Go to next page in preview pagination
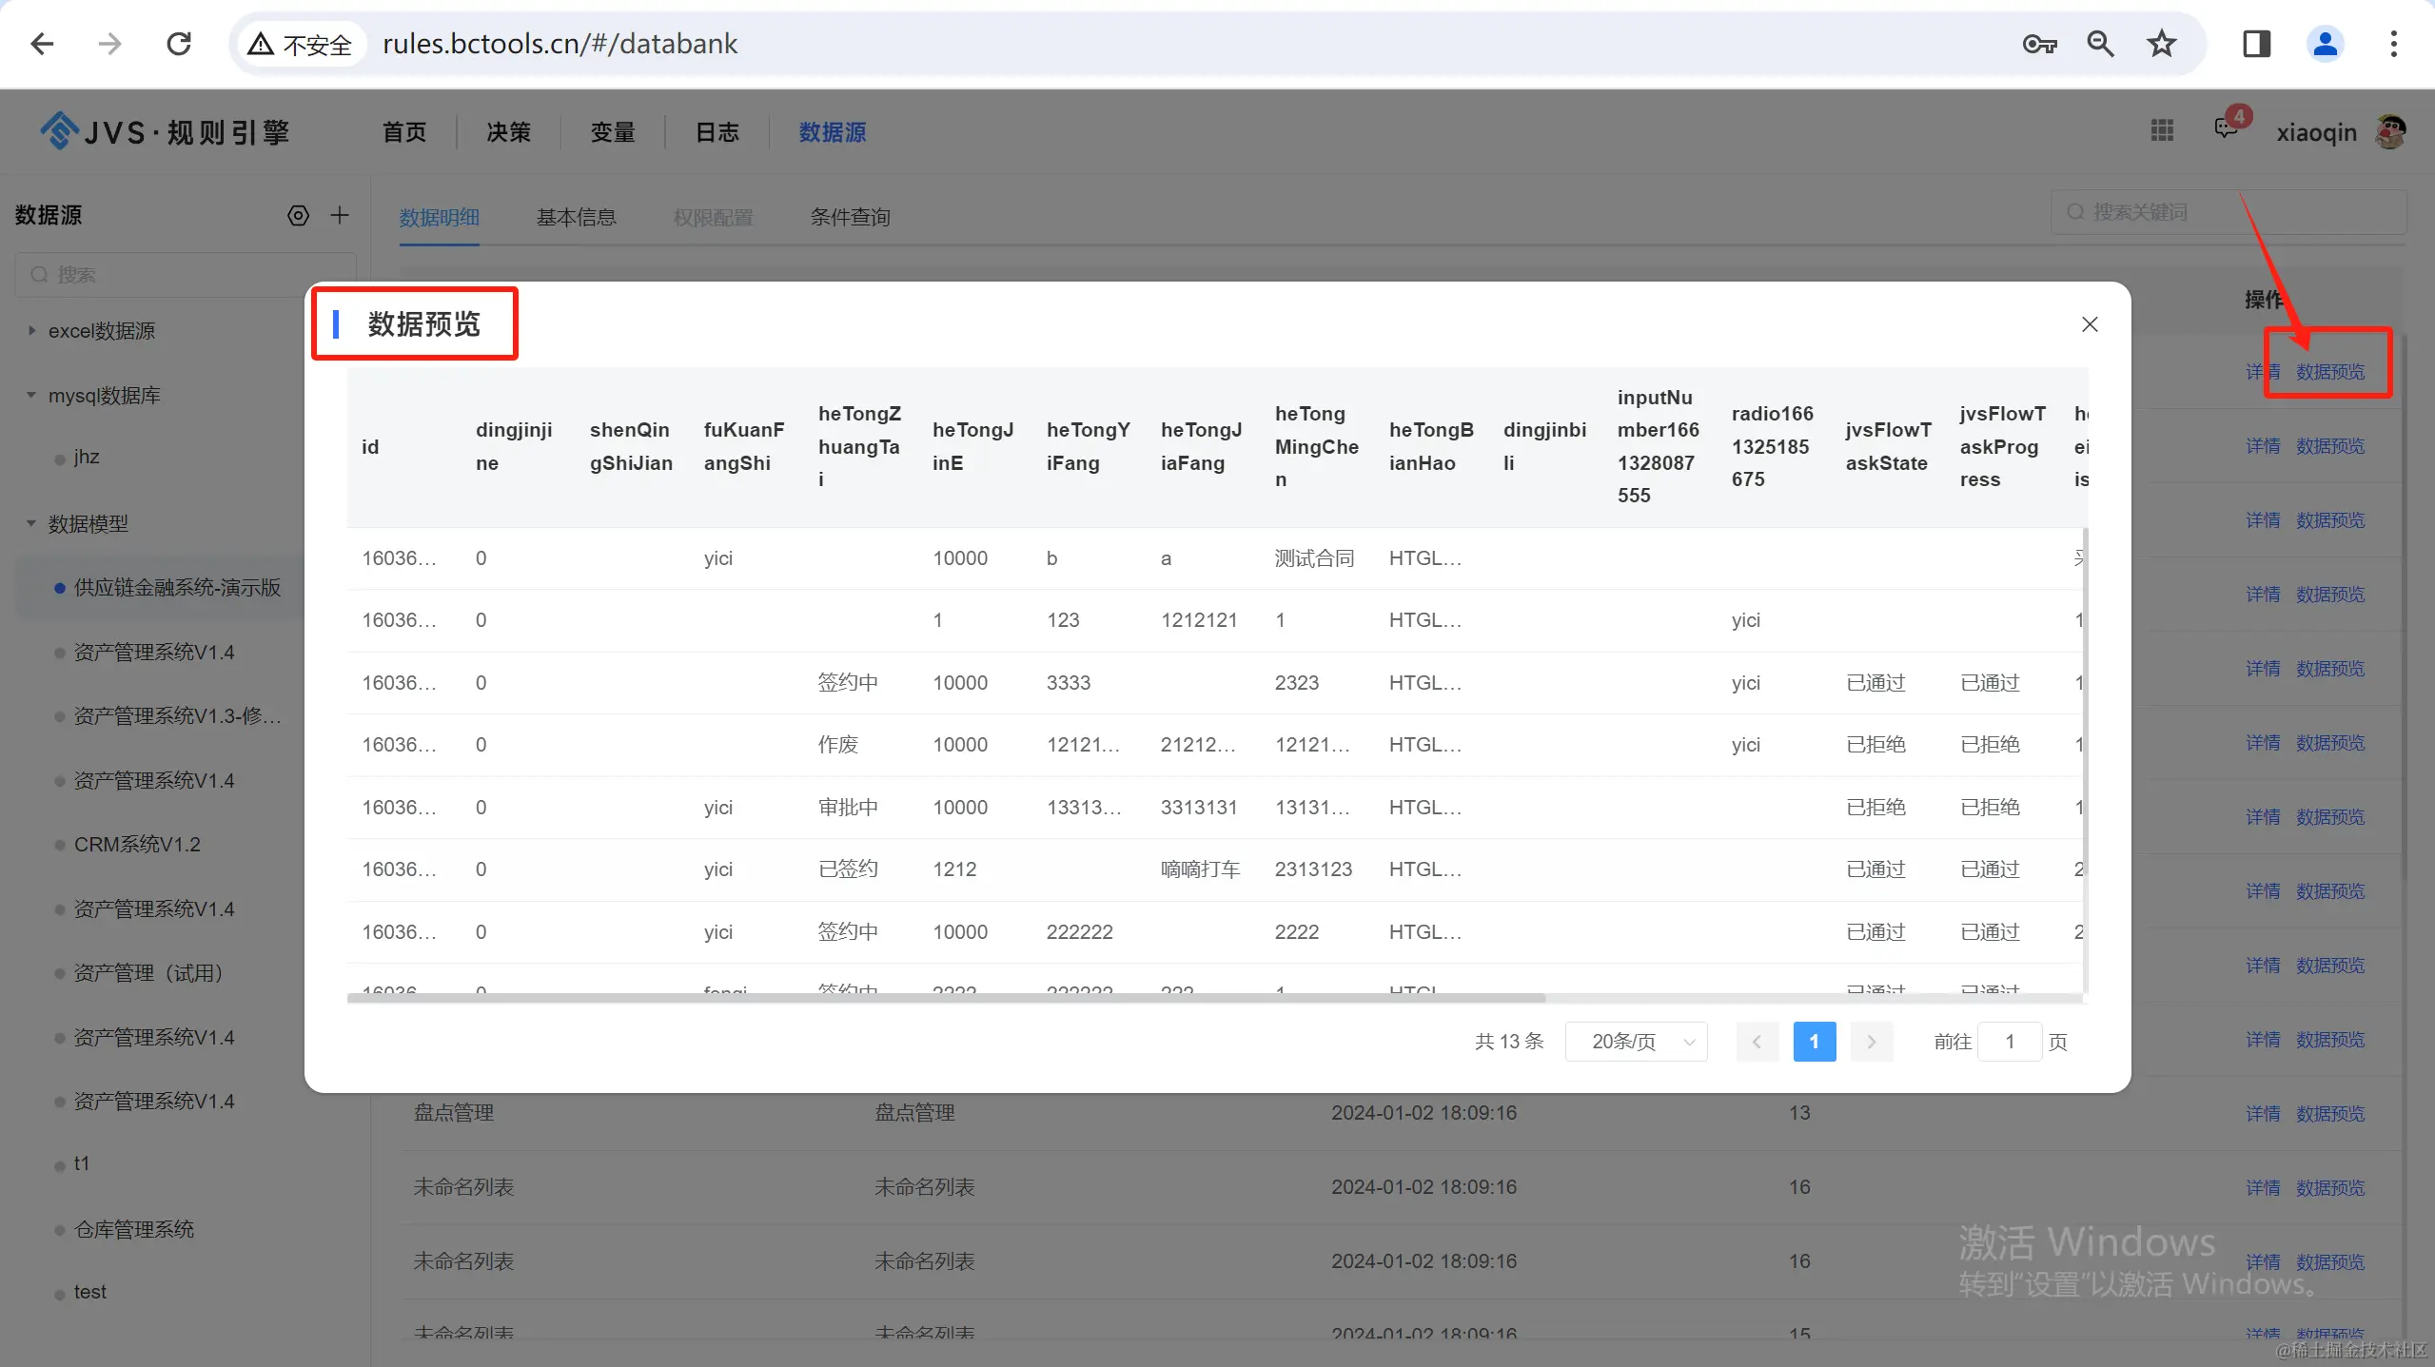Viewport: 2435px width, 1367px height. [1871, 1042]
